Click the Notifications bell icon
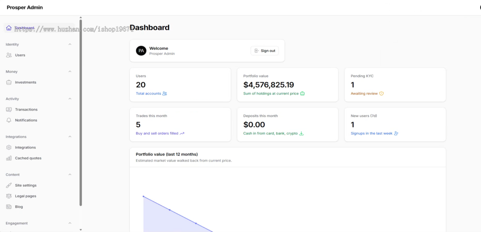Viewport: 481px width, 232px height. [x=9, y=120]
